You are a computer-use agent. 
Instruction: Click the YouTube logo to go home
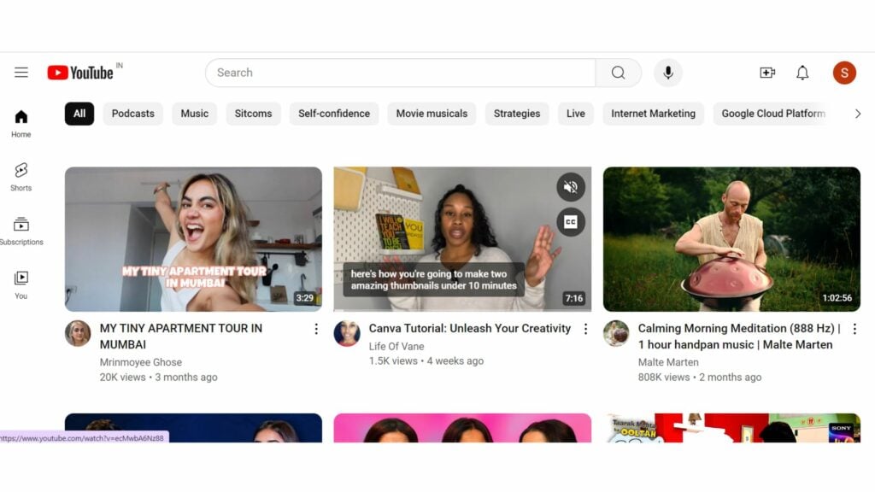click(81, 73)
